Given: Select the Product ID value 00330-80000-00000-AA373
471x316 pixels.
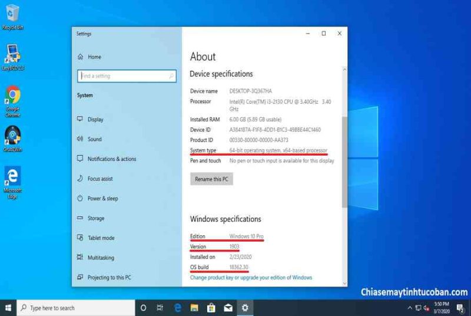Looking at the screenshot, I should pos(258,140).
